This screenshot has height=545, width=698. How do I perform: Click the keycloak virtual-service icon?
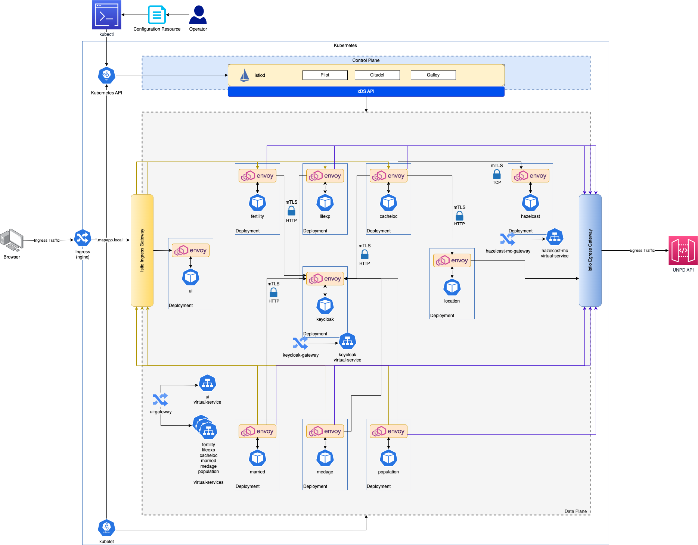pos(347,341)
